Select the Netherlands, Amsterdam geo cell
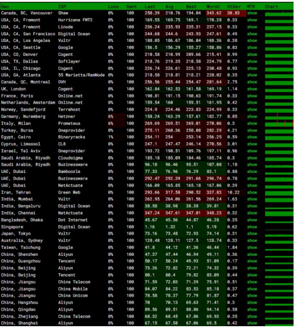This screenshot has width=295, height=331. click(28, 103)
